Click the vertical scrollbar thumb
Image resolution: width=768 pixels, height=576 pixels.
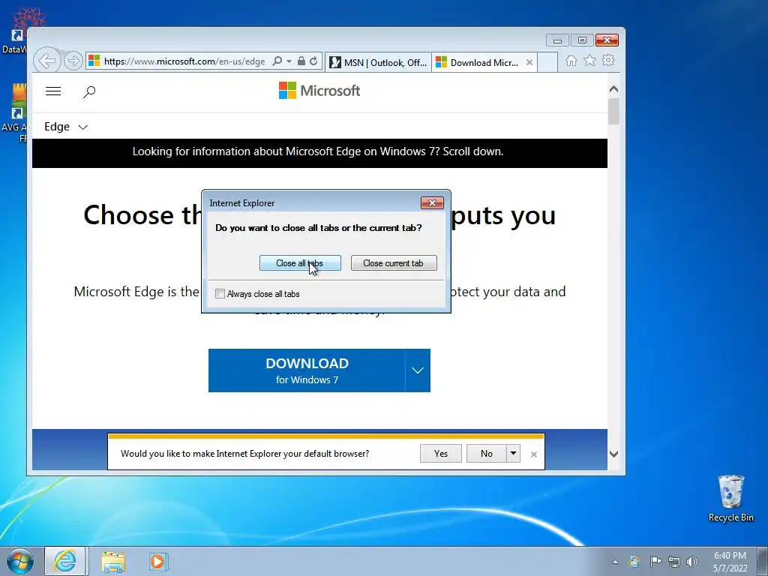(x=613, y=111)
